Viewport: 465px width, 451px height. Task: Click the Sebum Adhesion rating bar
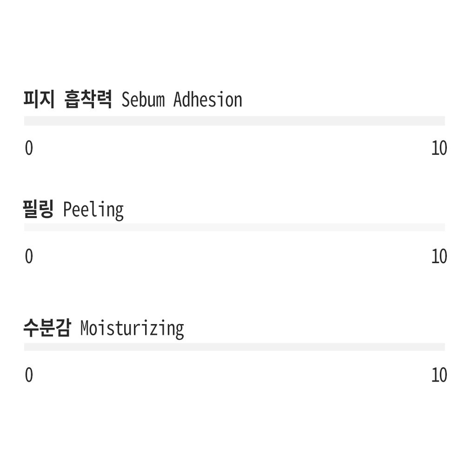(234, 121)
